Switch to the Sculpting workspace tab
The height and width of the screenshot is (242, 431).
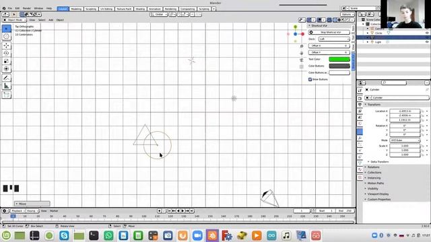91,9
